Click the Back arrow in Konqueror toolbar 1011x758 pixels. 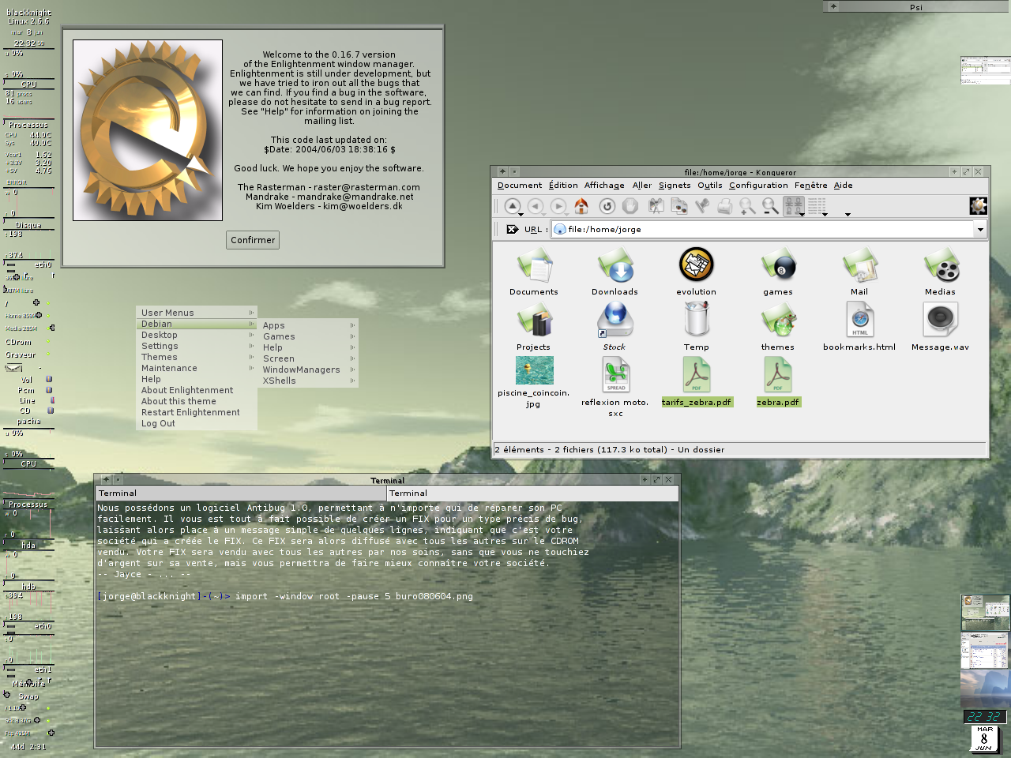pos(536,206)
